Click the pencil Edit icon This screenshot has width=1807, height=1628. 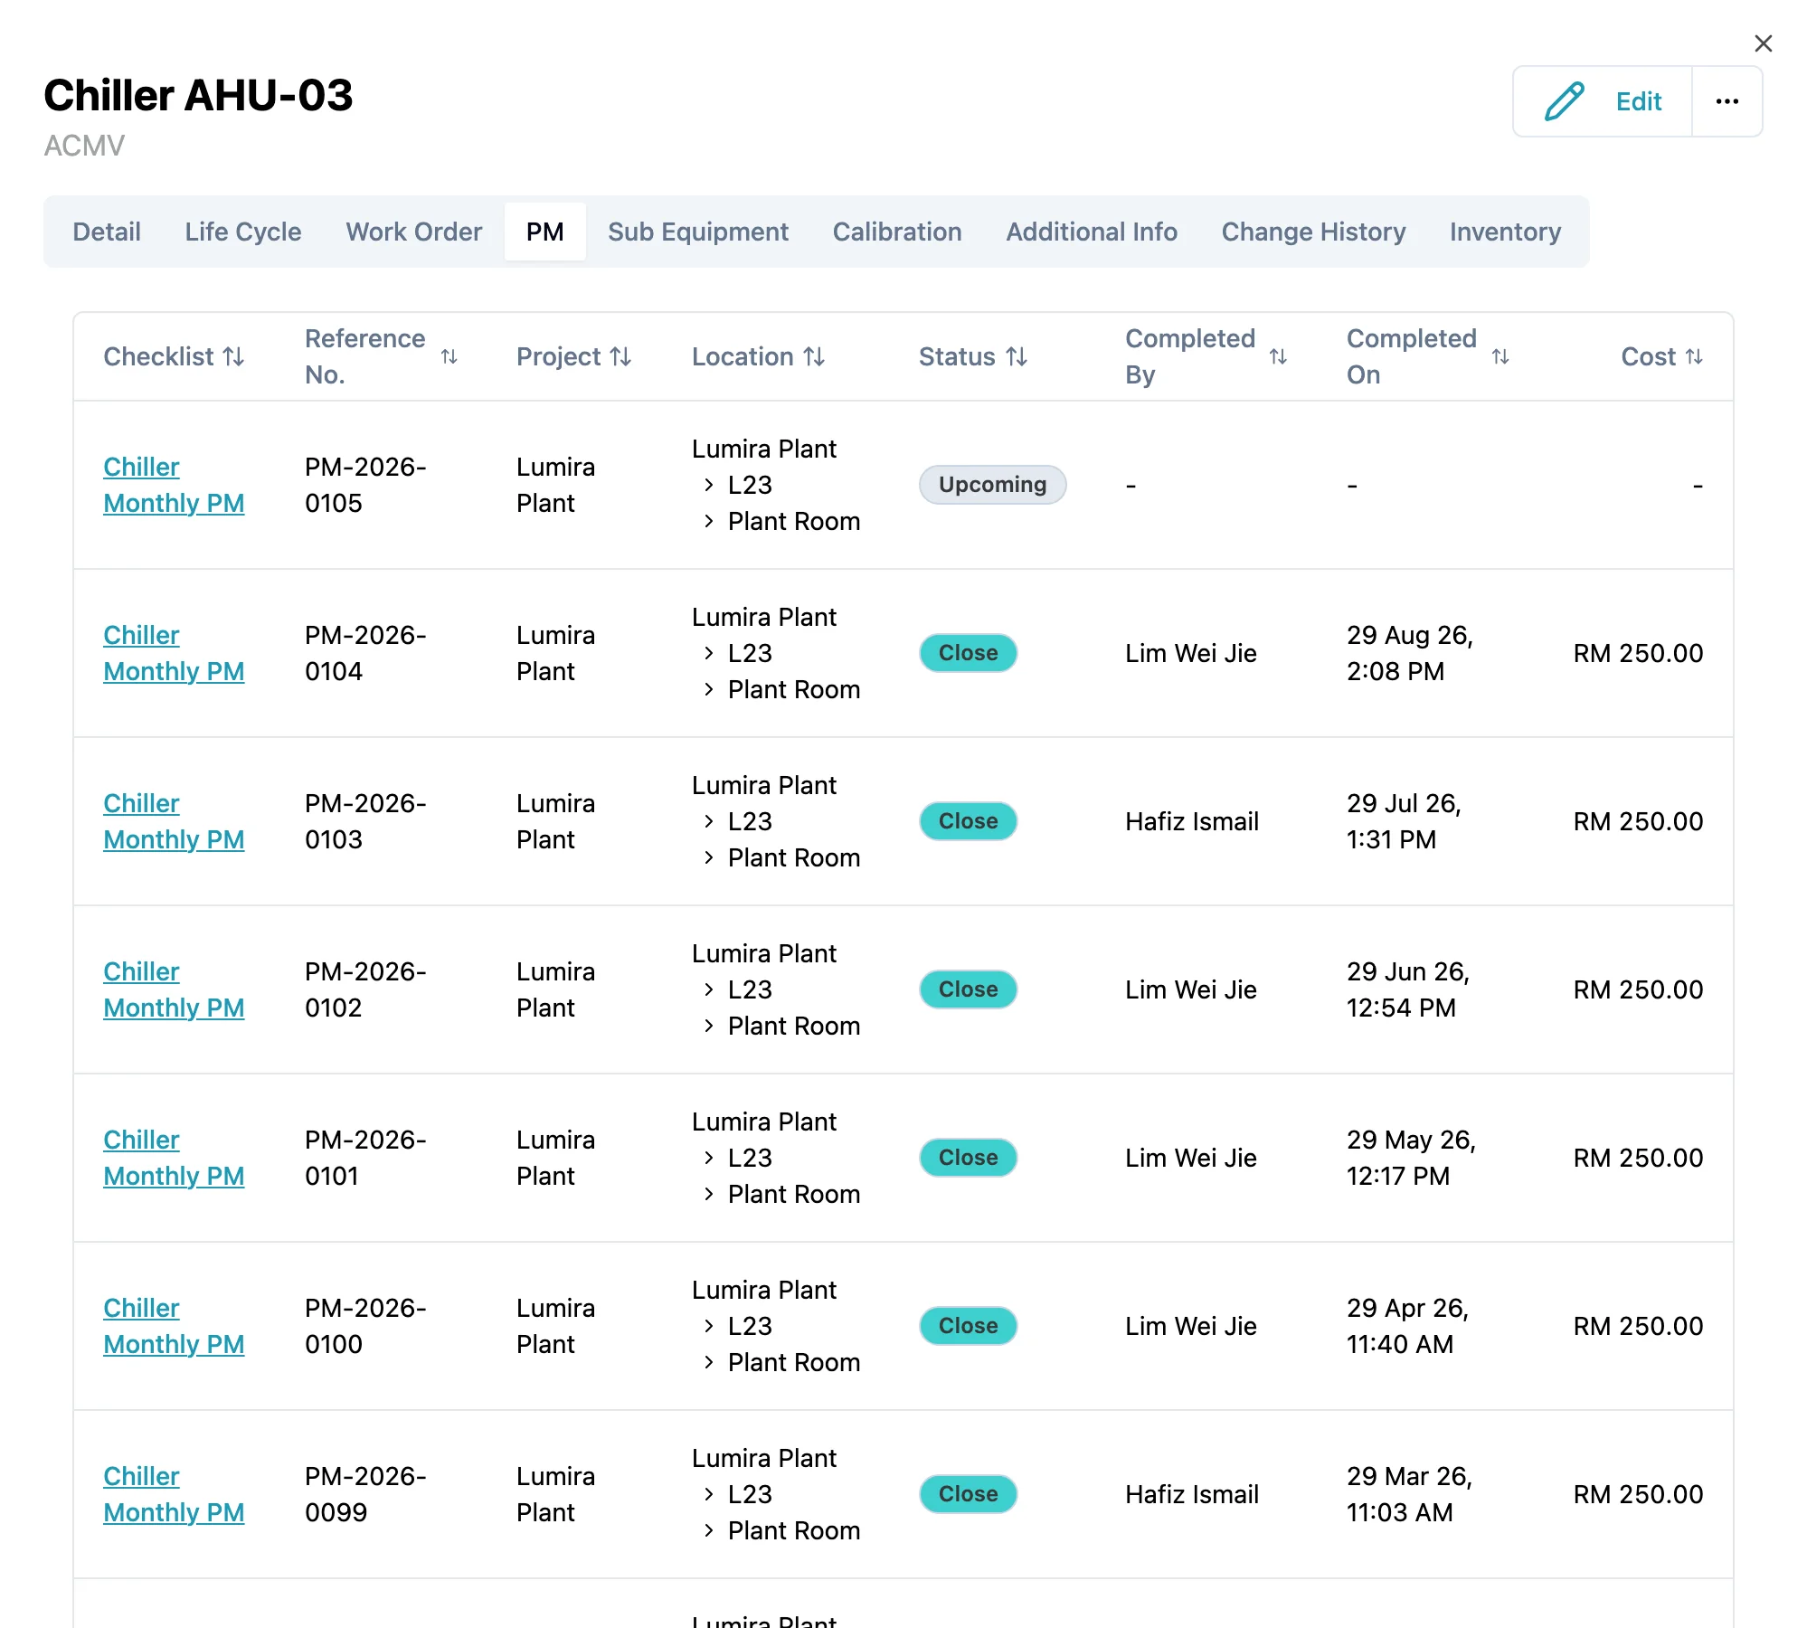(x=1564, y=101)
